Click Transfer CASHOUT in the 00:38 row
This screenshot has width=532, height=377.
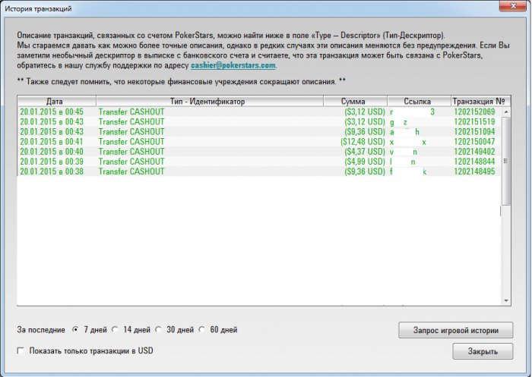(131, 171)
